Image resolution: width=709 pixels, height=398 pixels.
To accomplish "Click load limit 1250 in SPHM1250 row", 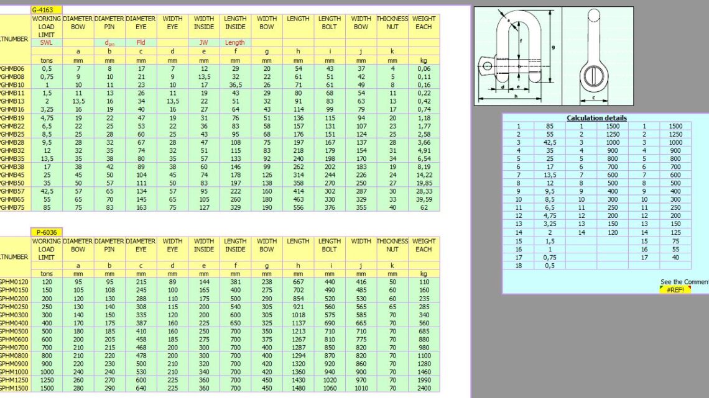I will click(x=47, y=380).
